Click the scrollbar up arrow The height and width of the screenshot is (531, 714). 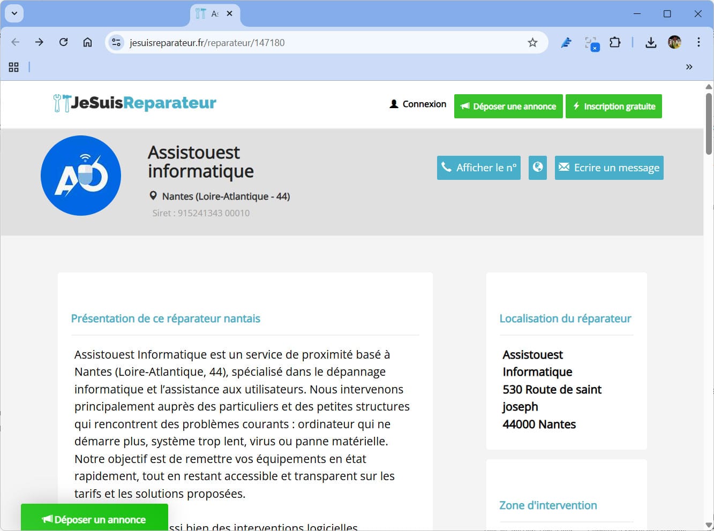tap(709, 86)
